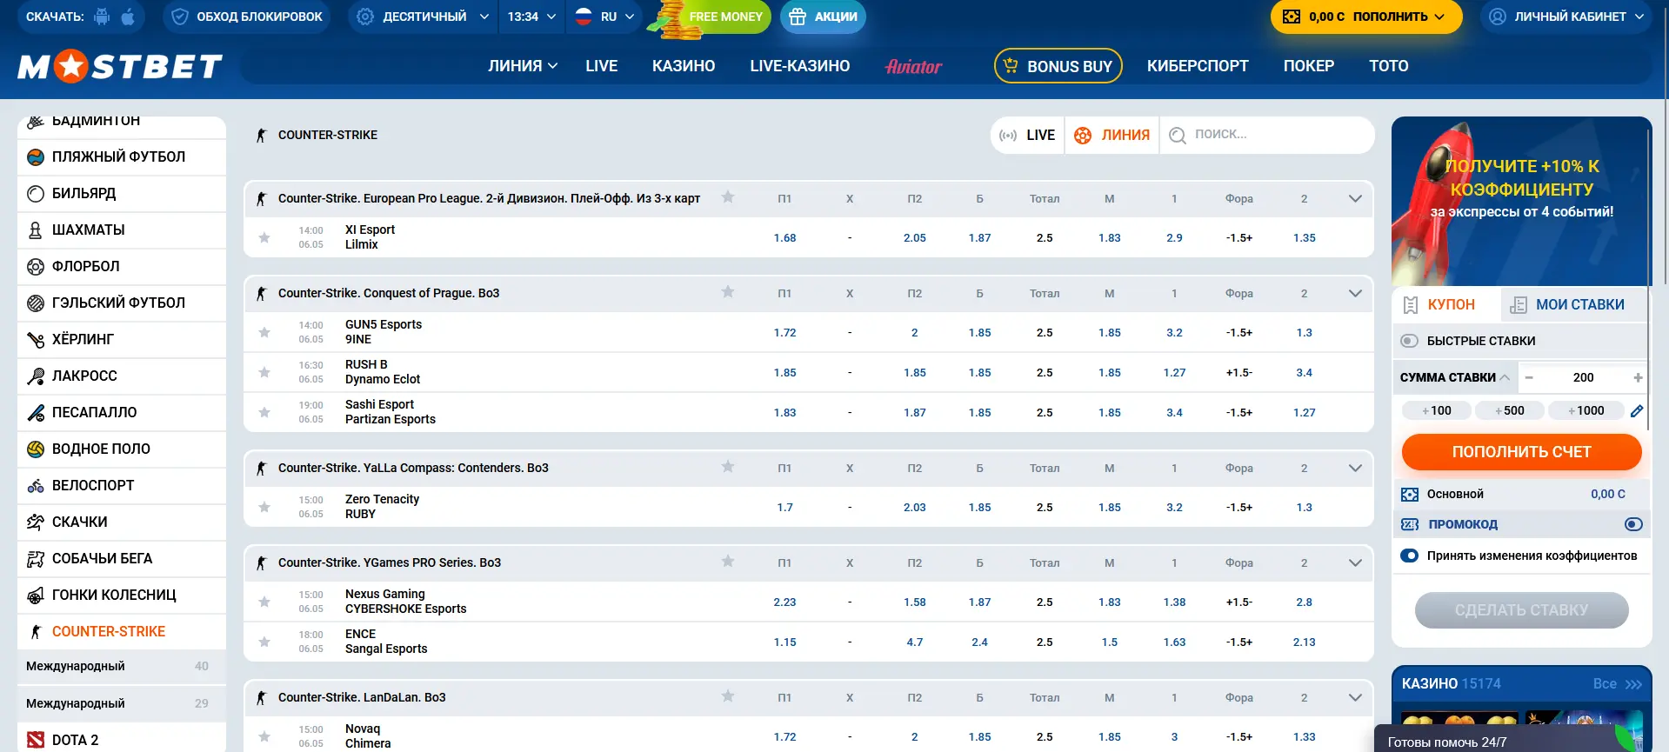This screenshot has height=752, width=1669.
Task: Select odds 4.7 for Sangal Esports win
Action: click(914, 642)
